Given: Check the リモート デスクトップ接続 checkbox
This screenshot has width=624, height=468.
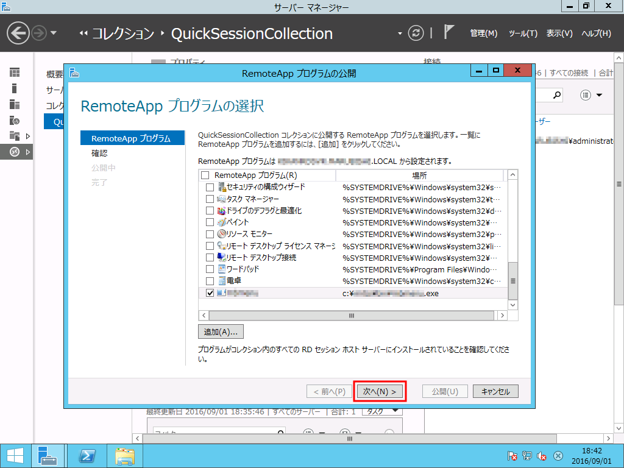Looking at the screenshot, I should [x=210, y=258].
